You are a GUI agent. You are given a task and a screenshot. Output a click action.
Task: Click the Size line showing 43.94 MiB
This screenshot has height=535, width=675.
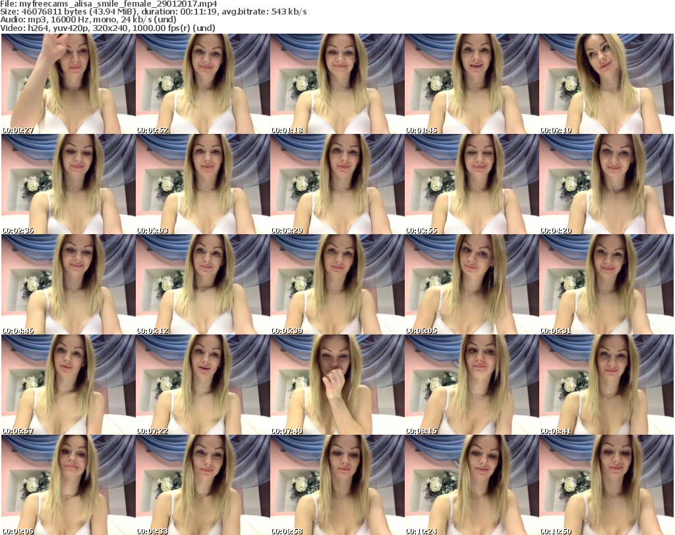coord(153,12)
